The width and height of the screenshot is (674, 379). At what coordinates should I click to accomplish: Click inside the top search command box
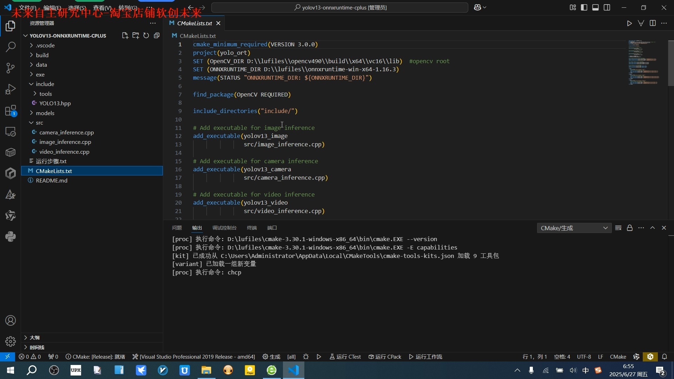point(339,7)
